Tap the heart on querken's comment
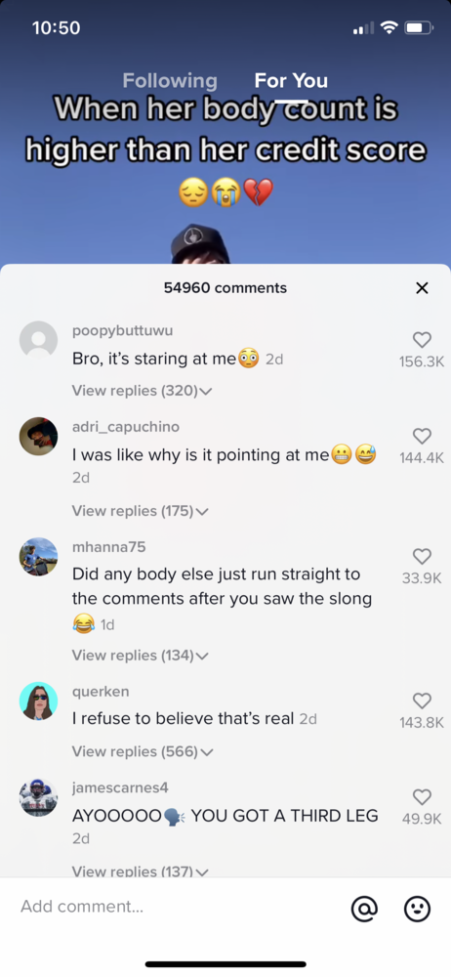This screenshot has height=977, width=451. tap(423, 701)
